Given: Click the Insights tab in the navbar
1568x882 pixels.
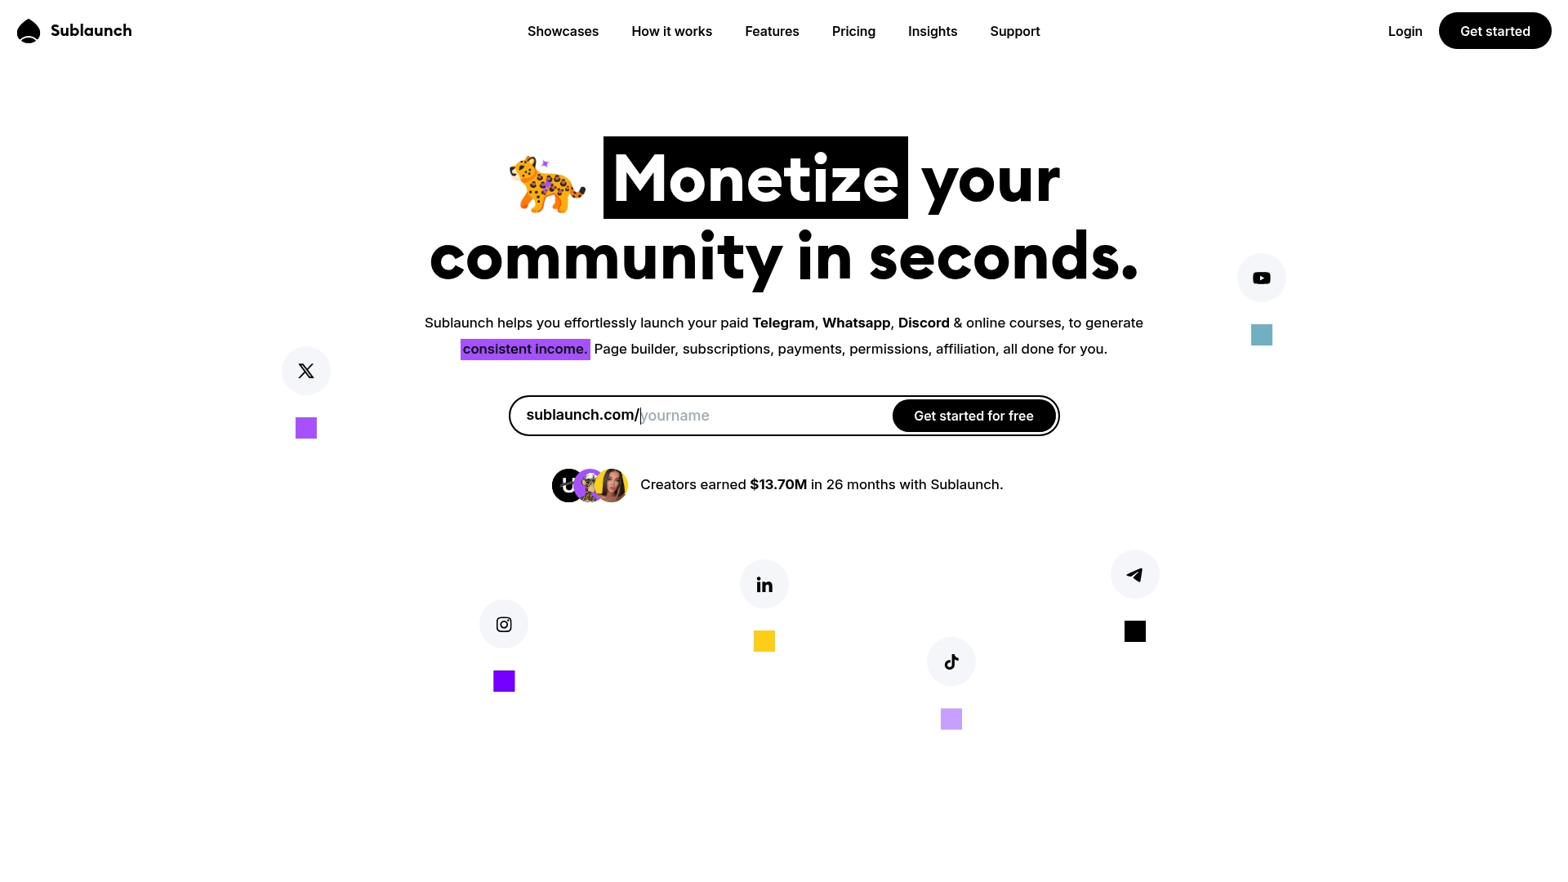Looking at the screenshot, I should point(933,30).
